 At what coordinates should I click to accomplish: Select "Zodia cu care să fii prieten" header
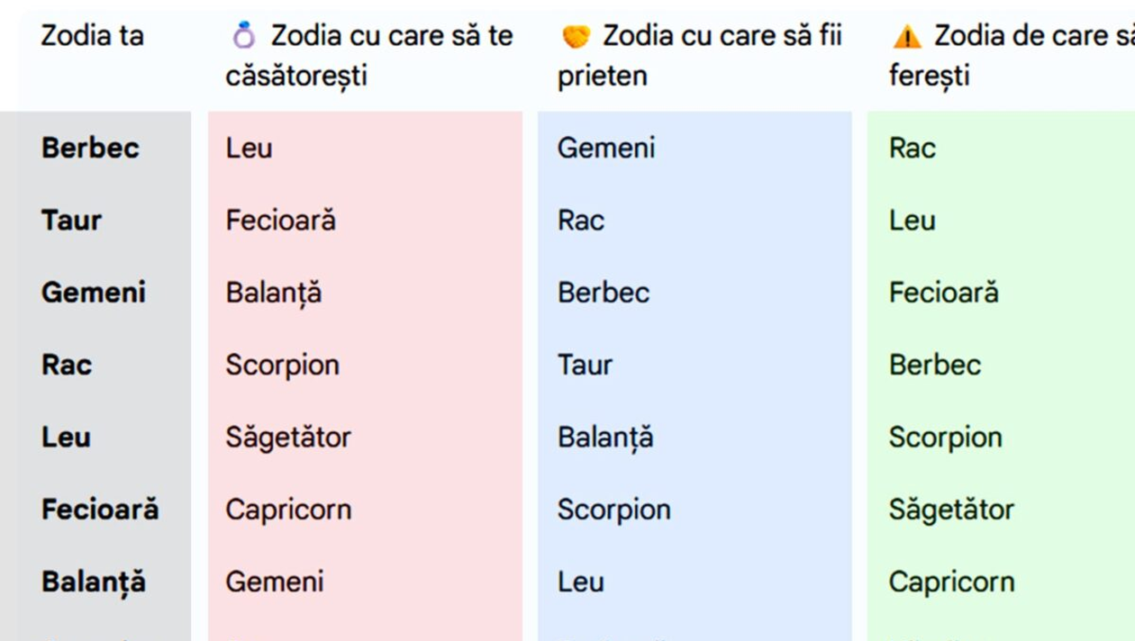pyautogui.click(x=699, y=55)
